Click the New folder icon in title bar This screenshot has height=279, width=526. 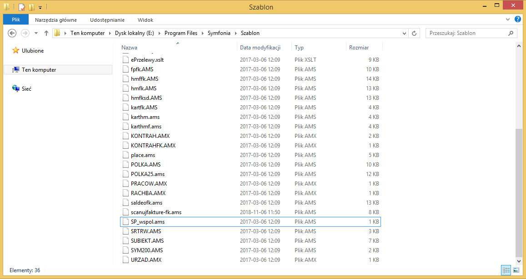click(x=31, y=7)
